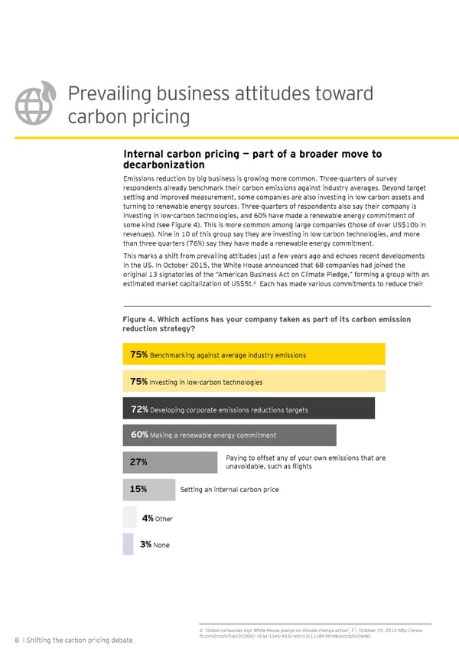Select the 15% light gray bar
This screenshot has width=459, height=649.
[145, 489]
